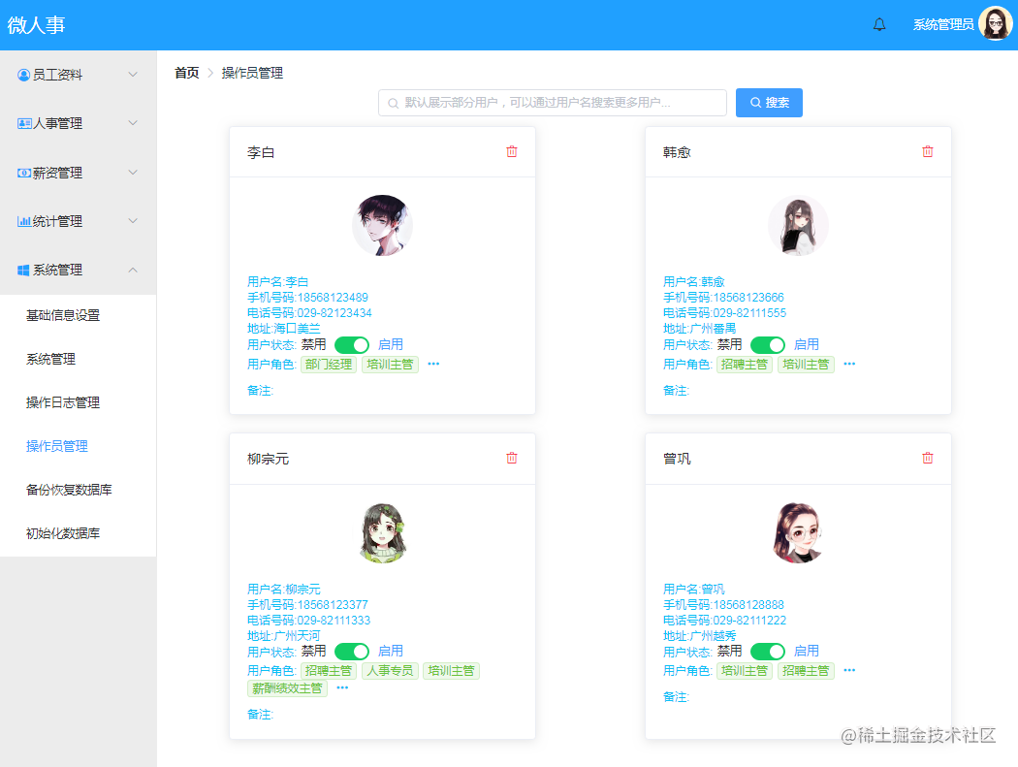Viewport: 1018px width, 767px height.
Task: Disable 韩愈 via the status switch
Action: click(x=768, y=345)
